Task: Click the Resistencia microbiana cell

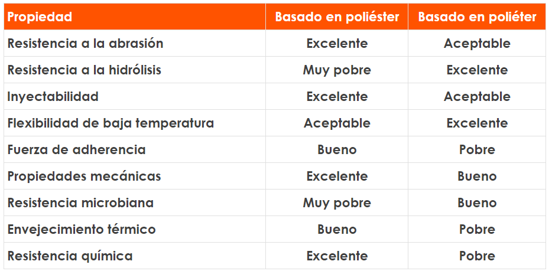Action: click(x=80, y=203)
